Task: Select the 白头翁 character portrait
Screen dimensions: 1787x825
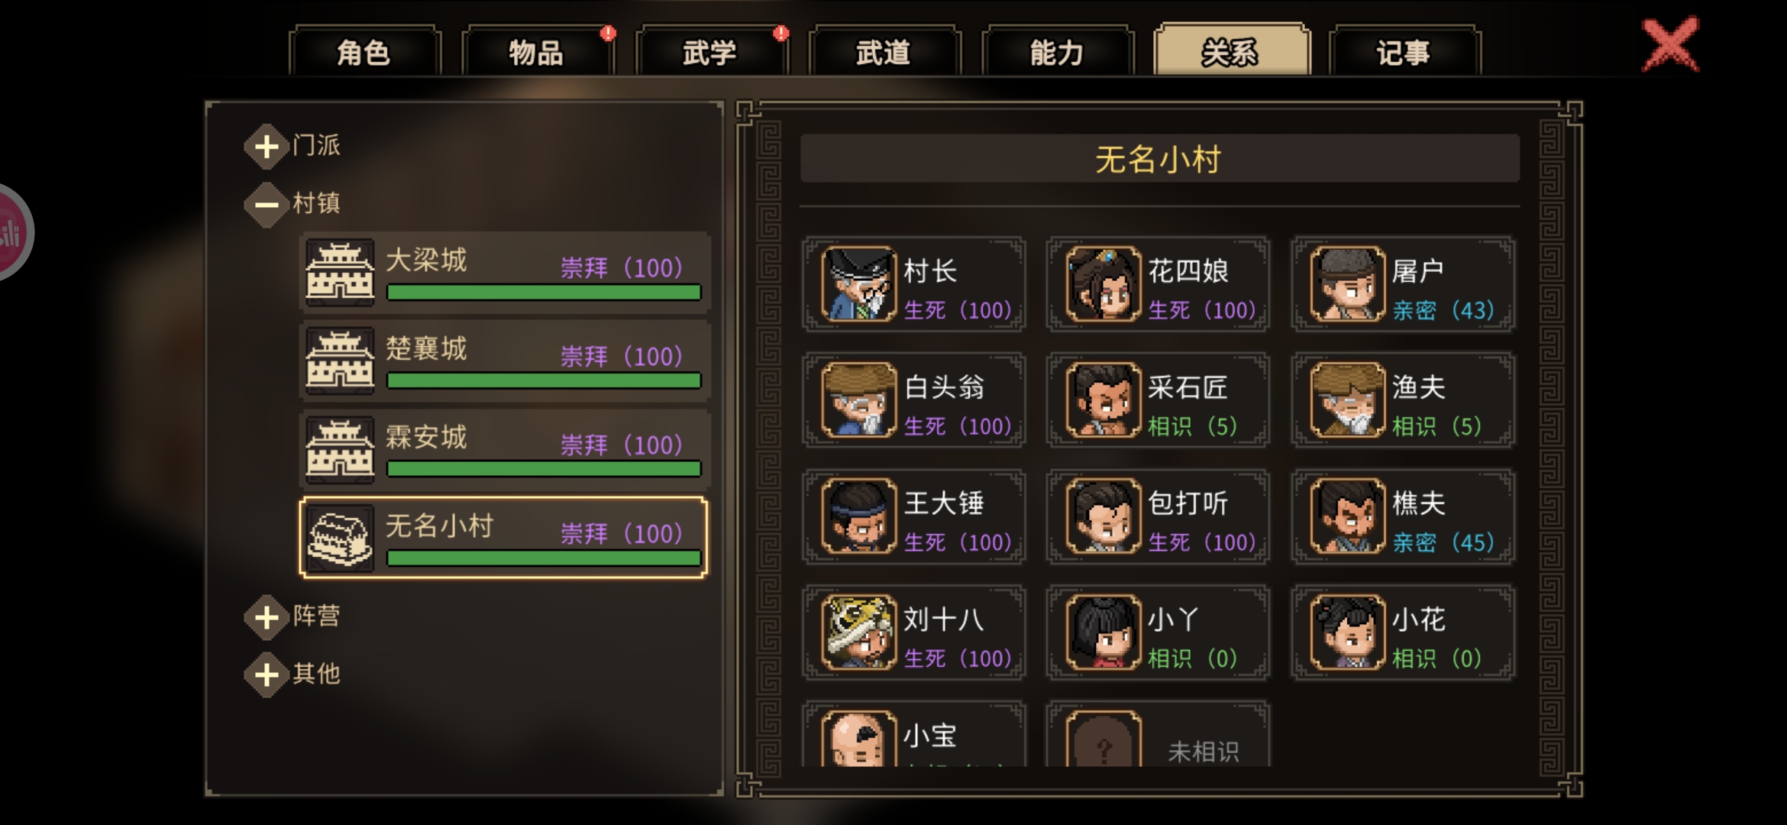Action: coord(858,400)
